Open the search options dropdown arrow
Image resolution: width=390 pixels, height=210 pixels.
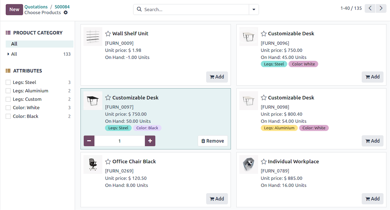point(254,10)
